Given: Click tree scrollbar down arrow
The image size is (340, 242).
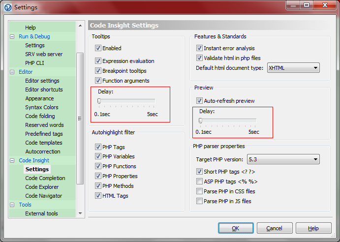Looking at the screenshot, I should click(80, 213).
